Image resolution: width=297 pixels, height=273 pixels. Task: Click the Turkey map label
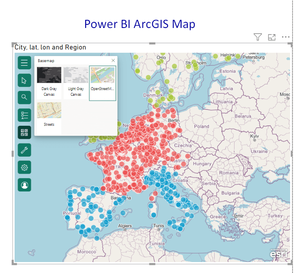pyautogui.click(x=275, y=216)
